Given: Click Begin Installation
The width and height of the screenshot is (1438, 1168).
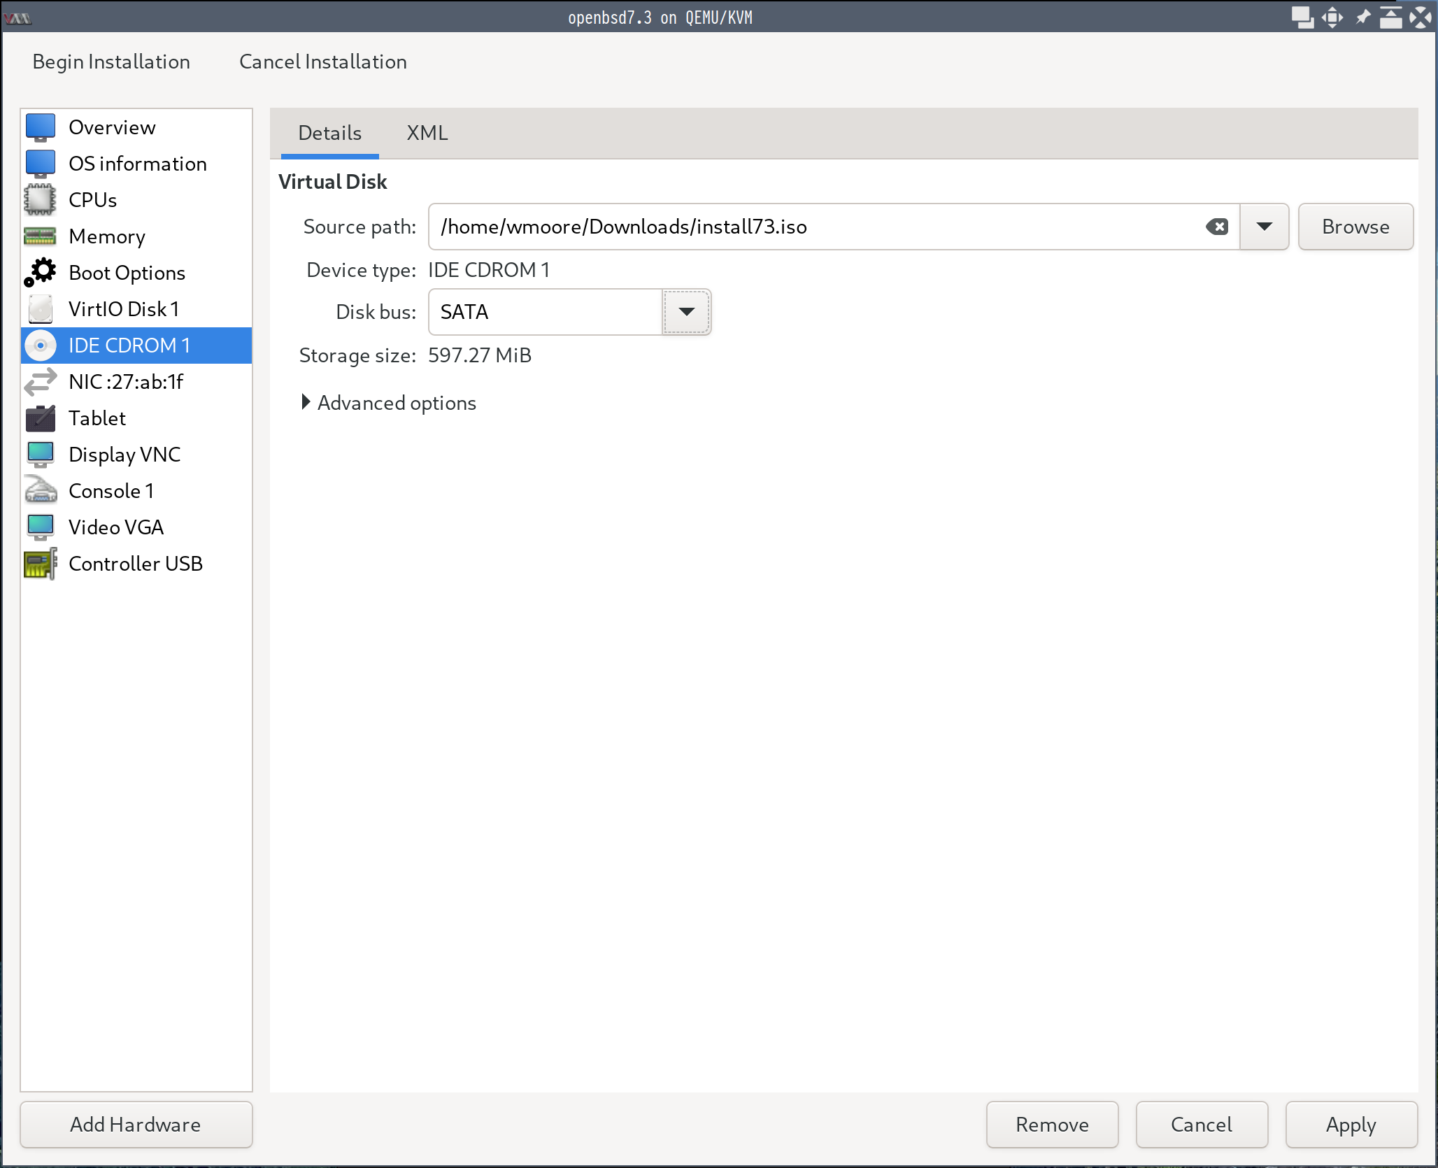Looking at the screenshot, I should [x=111, y=62].
